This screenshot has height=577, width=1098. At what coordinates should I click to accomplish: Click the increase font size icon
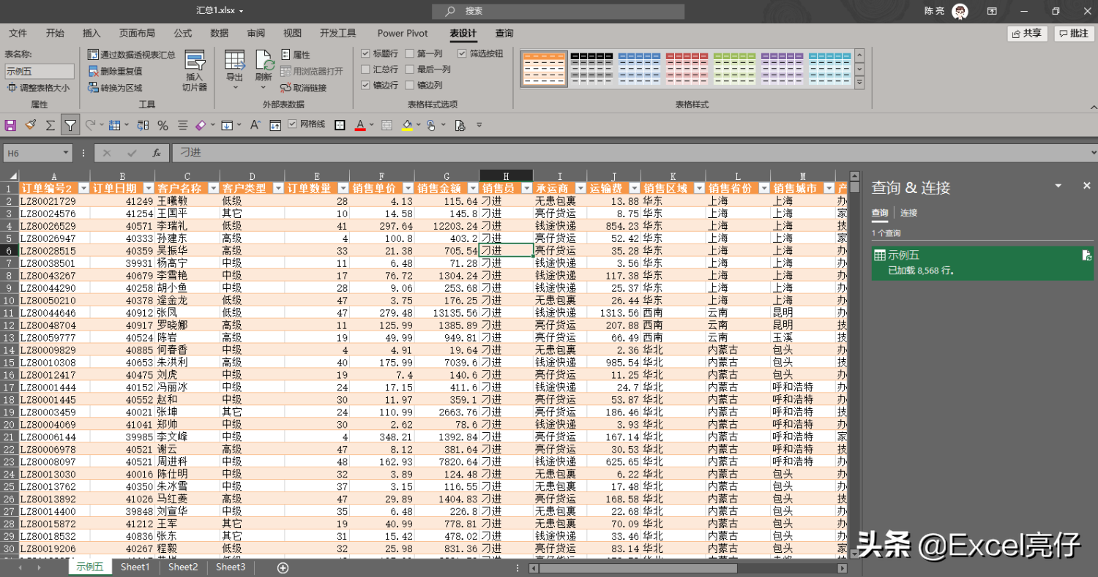tap(255, 125)
